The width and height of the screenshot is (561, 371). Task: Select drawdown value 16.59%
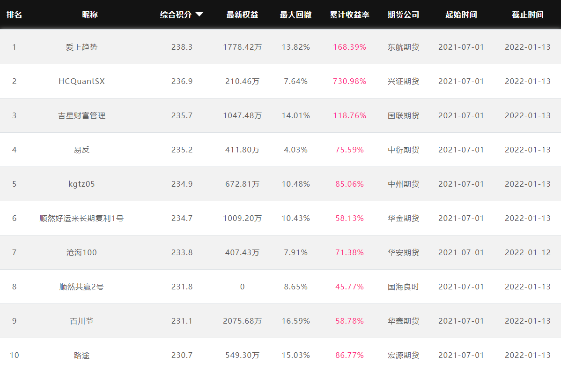pyautogui.click(x=295, y=321)
